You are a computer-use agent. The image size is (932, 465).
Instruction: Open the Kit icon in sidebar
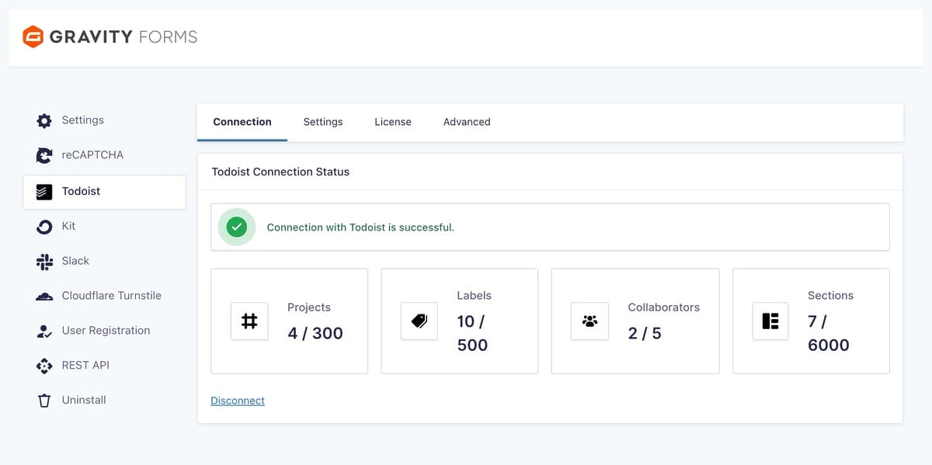pos(44,227)
